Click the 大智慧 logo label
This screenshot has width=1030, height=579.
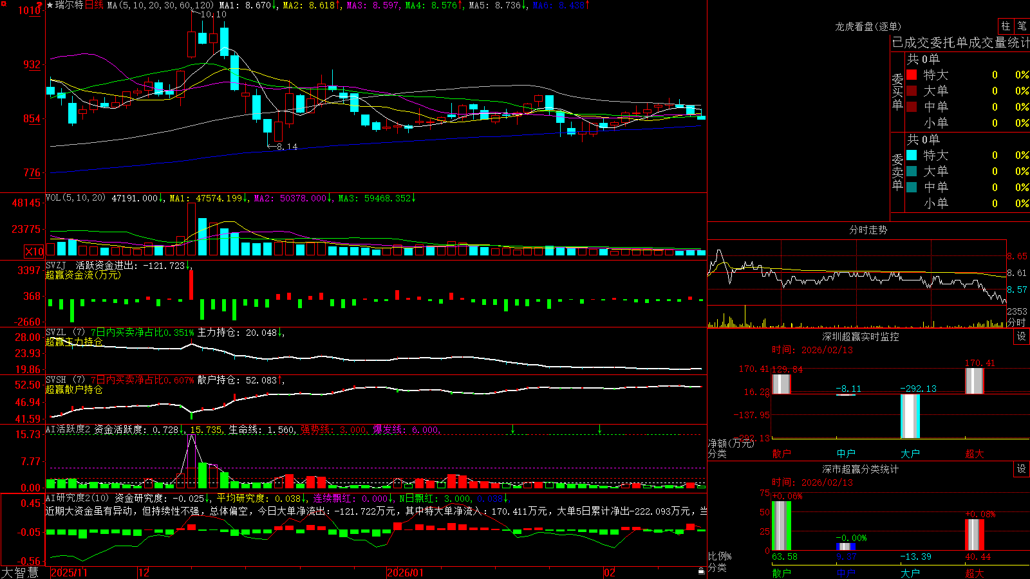[20, 573]
